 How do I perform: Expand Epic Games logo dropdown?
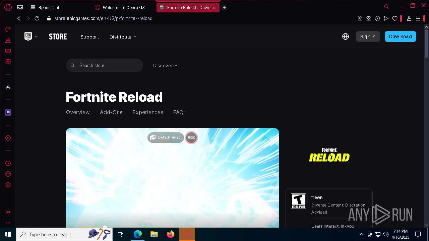(31, 36)
